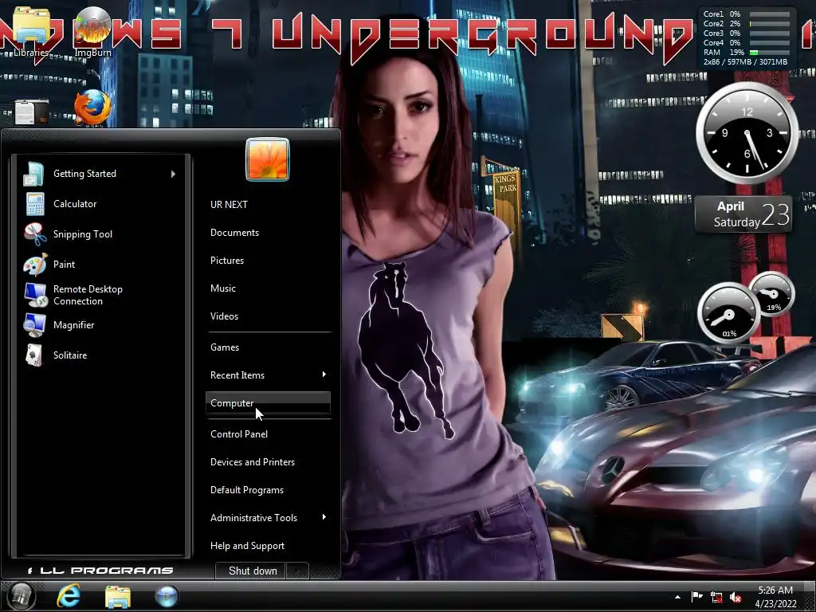Select Recent Items in the Start menu
Image resolution: width=816 pixels, height=612 pixels.
click(268, 375)
